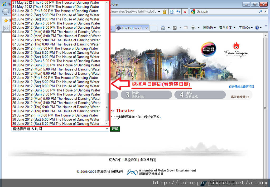The height and width of the screenshot is (187, 270).
Task: Click dropdown list scrollbar up arrow
Action: [x=107, y=3]
